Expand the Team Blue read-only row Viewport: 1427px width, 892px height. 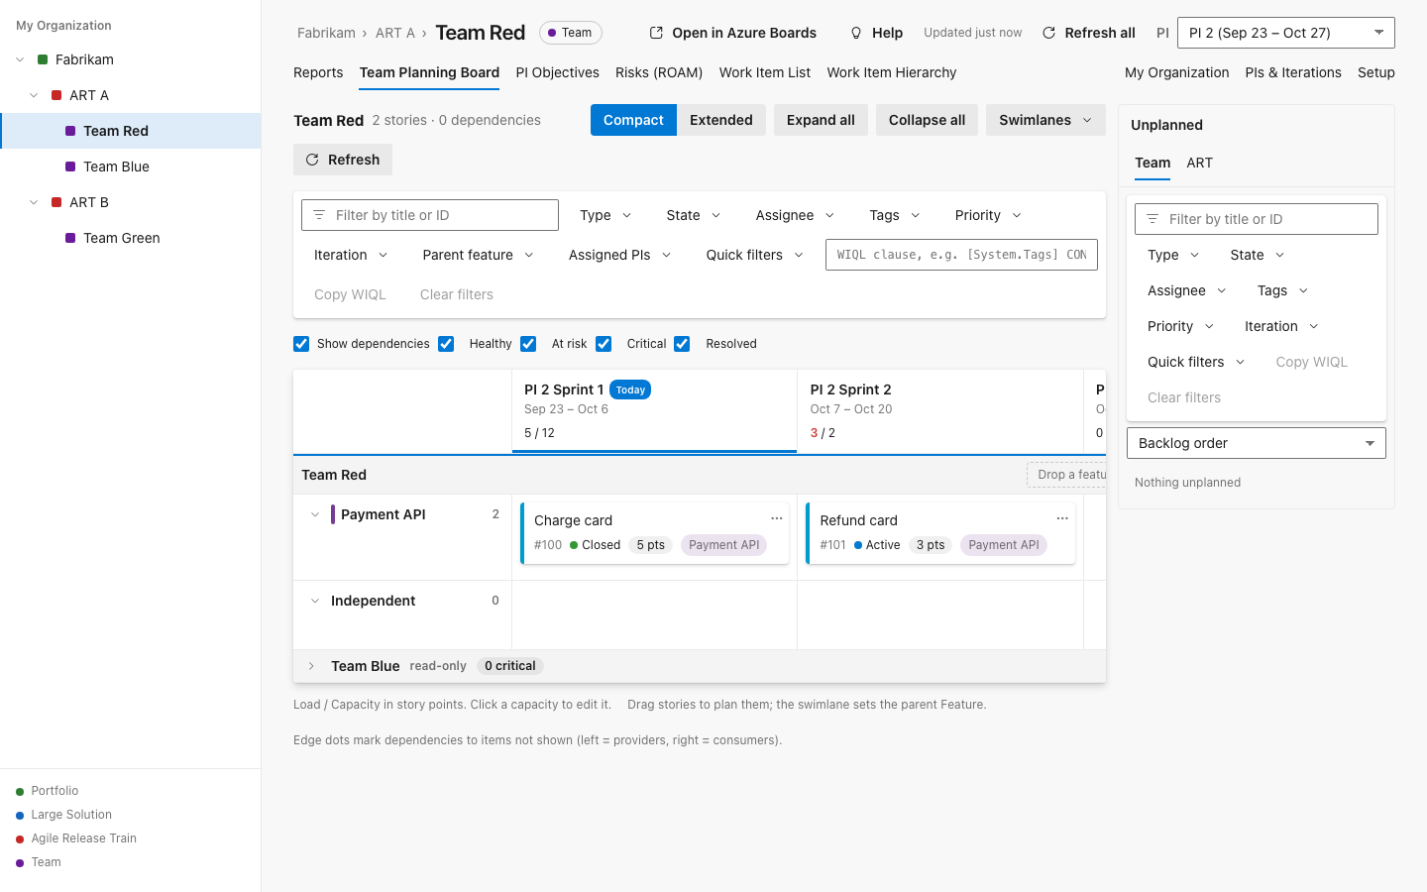click(x=311, y=666)
